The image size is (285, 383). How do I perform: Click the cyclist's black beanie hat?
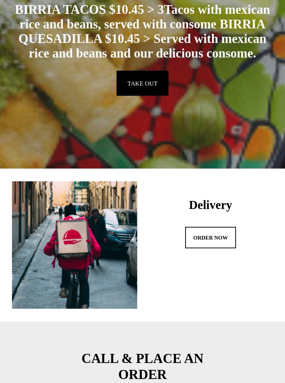coord(70,210)
